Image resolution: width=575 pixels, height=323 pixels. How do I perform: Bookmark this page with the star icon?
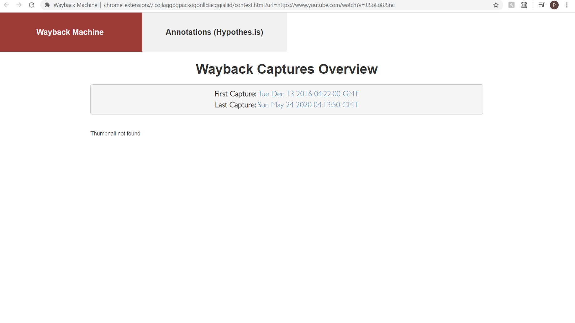click(496, 5)
